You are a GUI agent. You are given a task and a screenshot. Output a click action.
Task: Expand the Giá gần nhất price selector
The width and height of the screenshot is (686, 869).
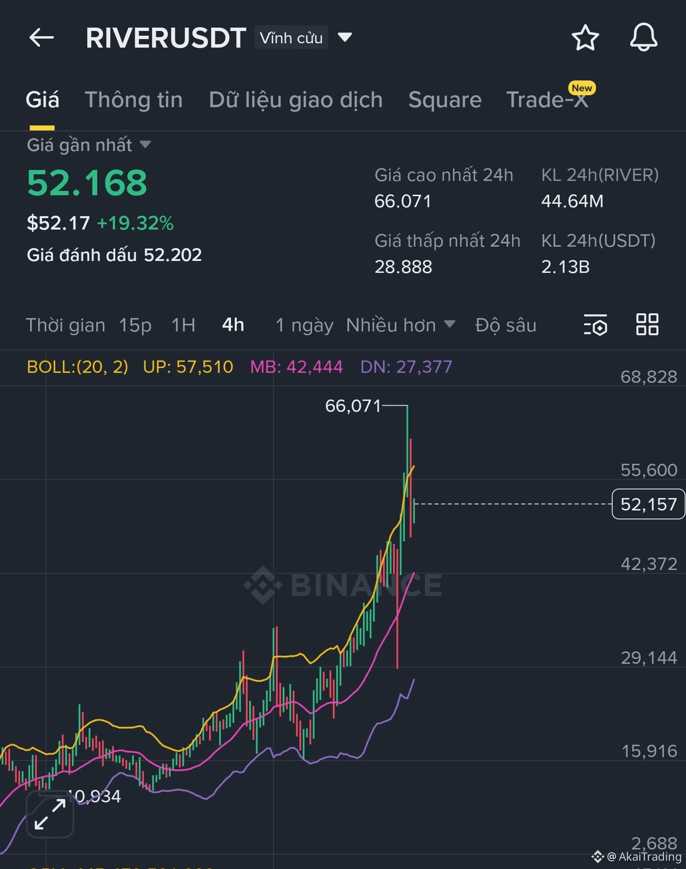89,145
